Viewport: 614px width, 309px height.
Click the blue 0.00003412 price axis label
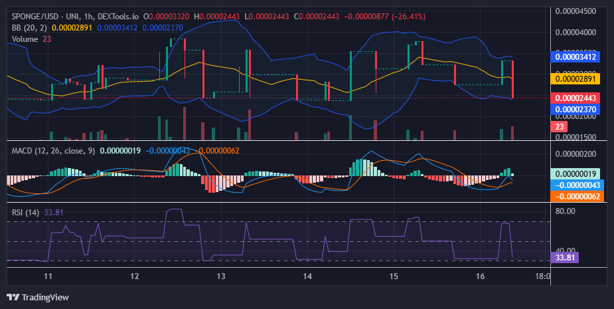pyautogui.click(x=575, y=57)
